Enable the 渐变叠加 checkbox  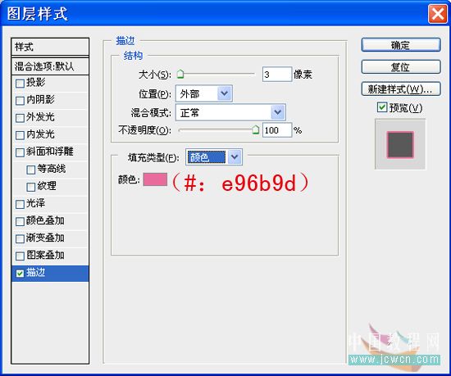click(x=20, y=238)
